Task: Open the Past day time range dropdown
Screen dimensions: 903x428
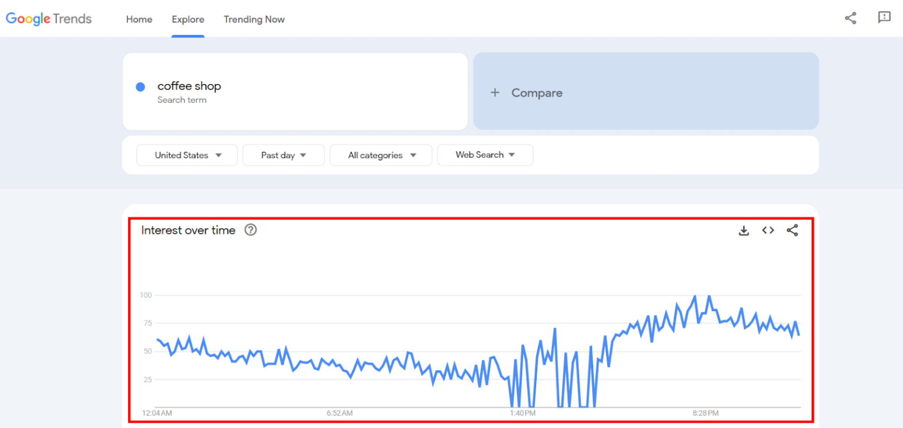Action: 283,155
